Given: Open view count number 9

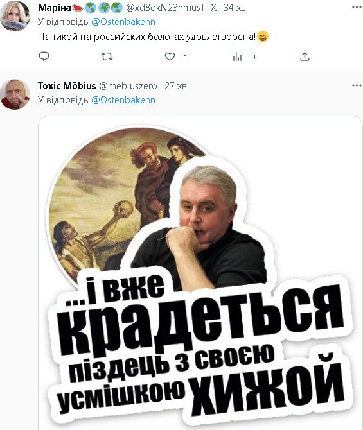Looking at the screenshot, I should 253,57.
